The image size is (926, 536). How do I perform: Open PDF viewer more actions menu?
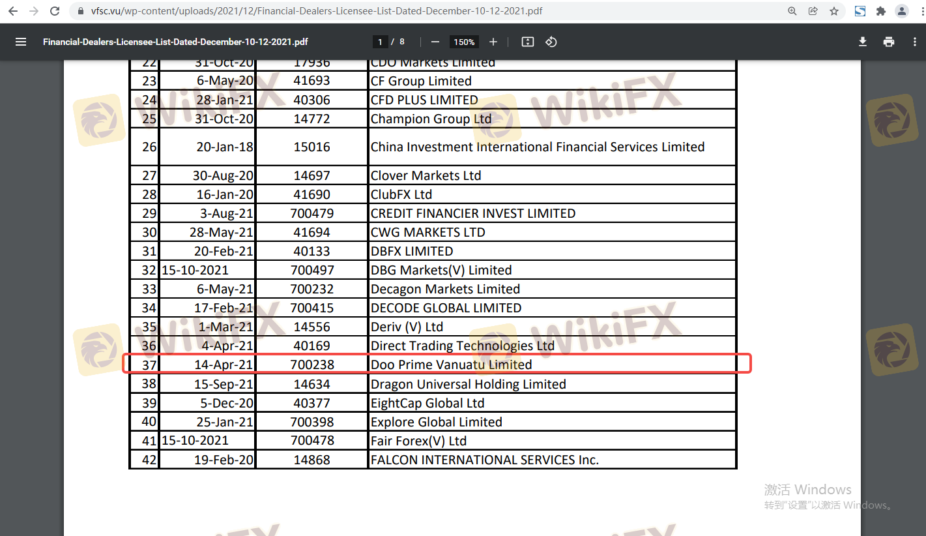pos(915,42)
